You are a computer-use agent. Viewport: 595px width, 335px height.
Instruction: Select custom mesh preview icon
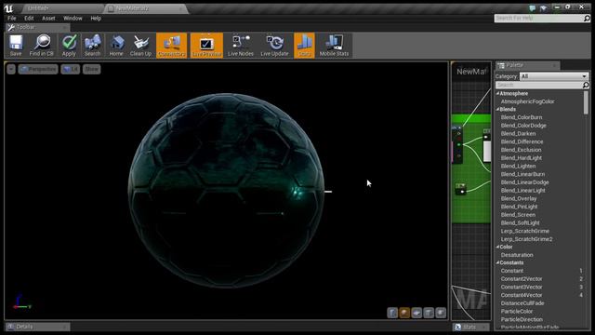click(441, 313)
